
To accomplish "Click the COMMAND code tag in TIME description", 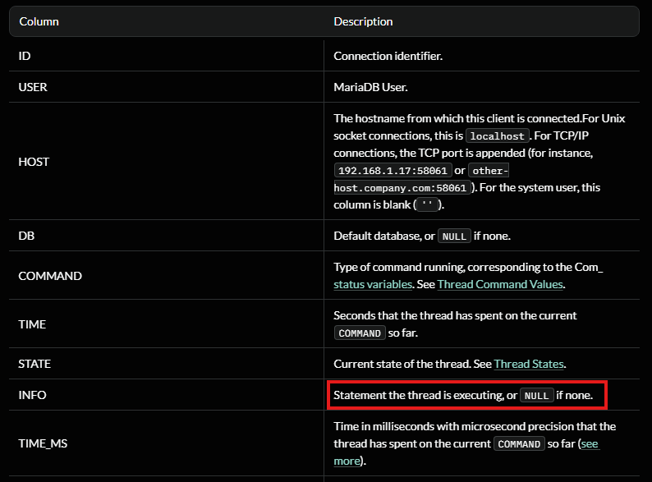I will click(x=360, y=333).
